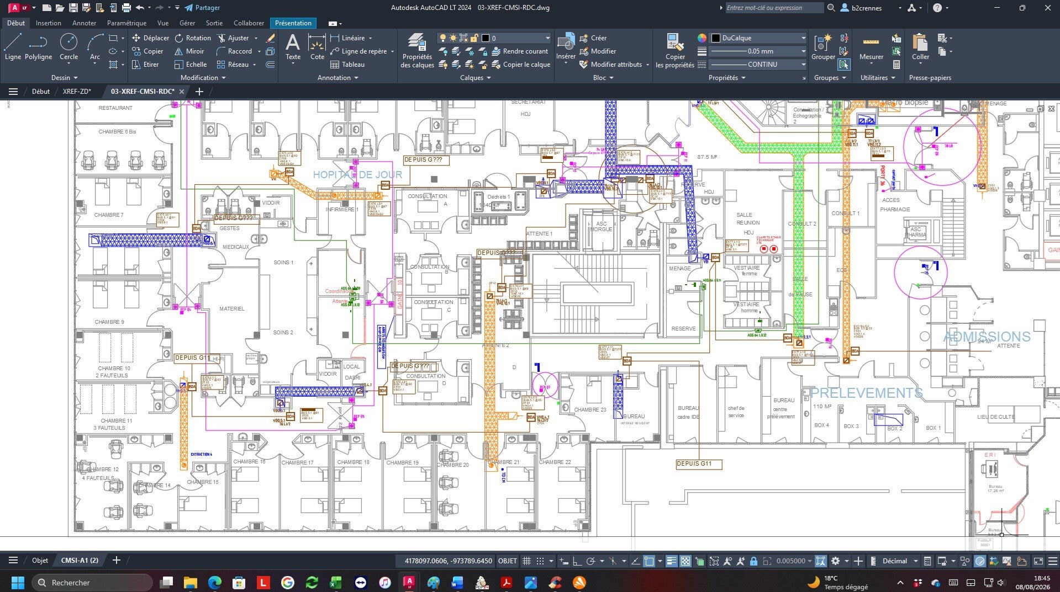Switch to the Annoter ribbon tab

click(x=84, y=23)
